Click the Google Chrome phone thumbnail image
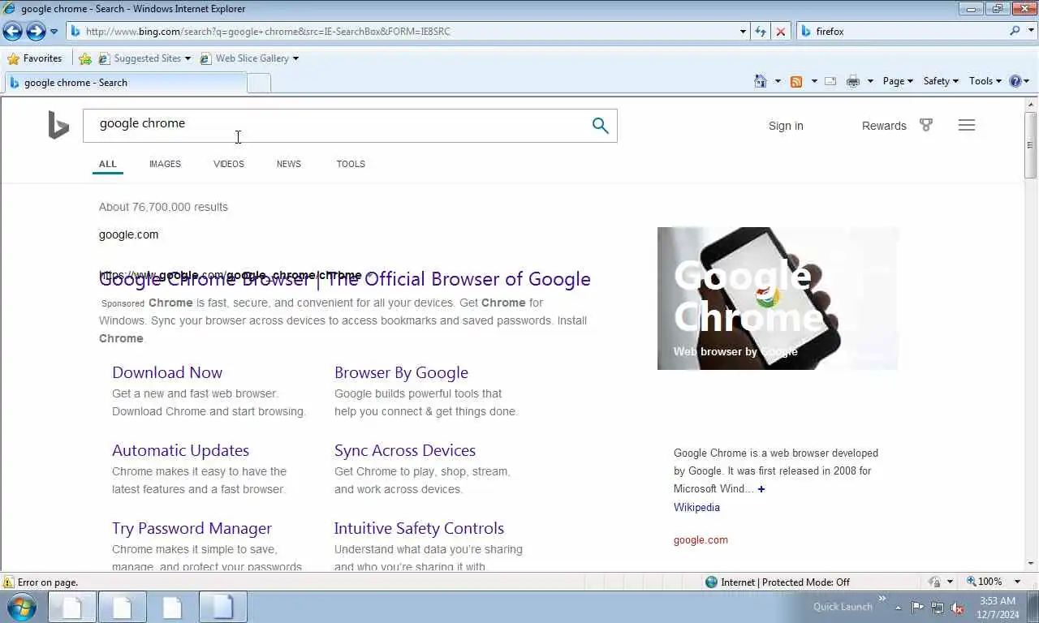This screenshot has width=1039, height=623. [778, 299]
